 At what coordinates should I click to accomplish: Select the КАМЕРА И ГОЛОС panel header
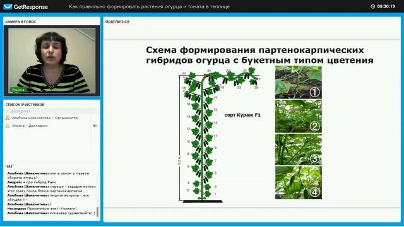coord(21,22)
